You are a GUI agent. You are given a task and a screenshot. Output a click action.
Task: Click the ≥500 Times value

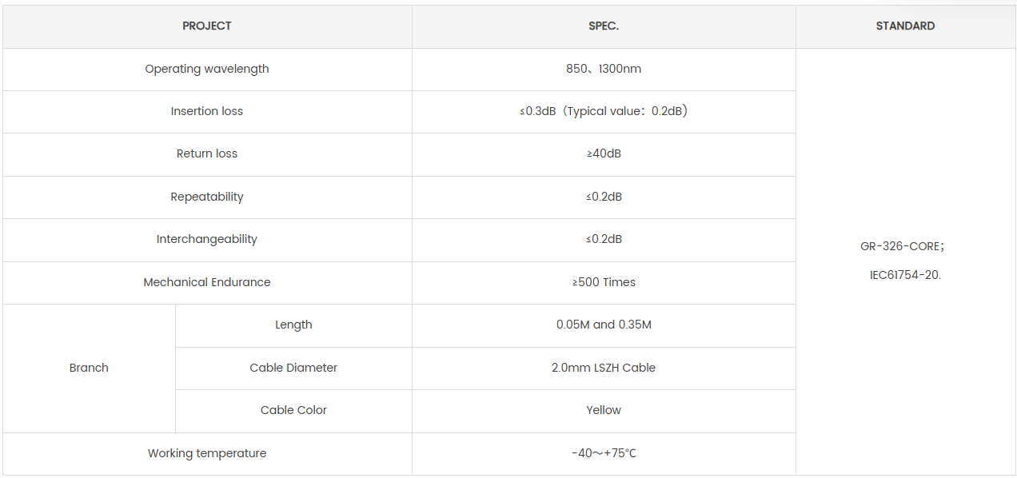(604, 282)
